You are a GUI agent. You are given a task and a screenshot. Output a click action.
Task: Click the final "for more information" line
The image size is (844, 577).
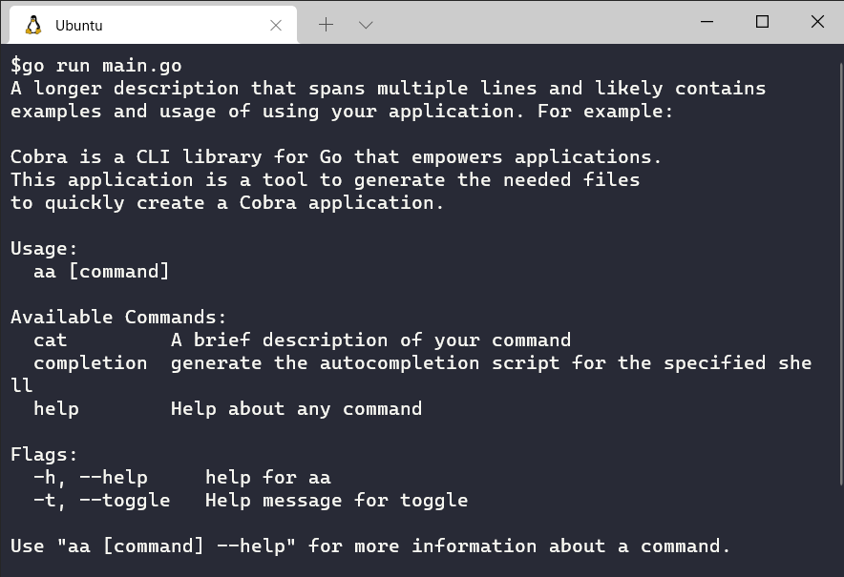(x=370, y=546)
